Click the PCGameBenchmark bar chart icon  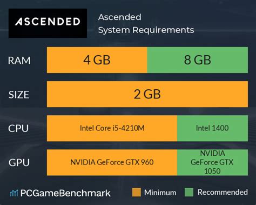(x=14, y=194)
